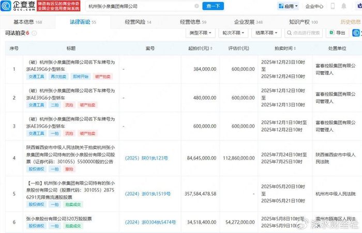Image resolution: width=362 pixels, height=233 pixels.
Task: Click 再次拍卖 tag in row 1
Action: [x=58, y=76]
